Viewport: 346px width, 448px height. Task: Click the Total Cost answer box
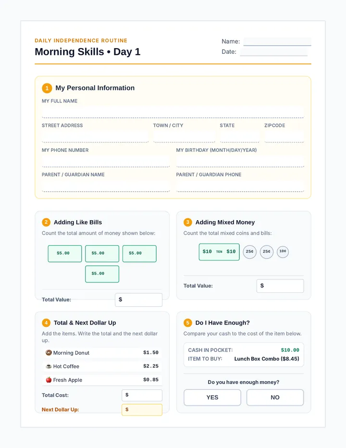[142, 395]
